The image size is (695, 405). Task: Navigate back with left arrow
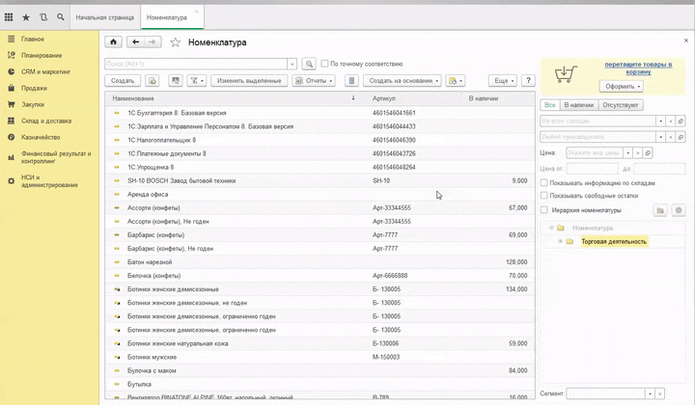click(x=136, y=42)
